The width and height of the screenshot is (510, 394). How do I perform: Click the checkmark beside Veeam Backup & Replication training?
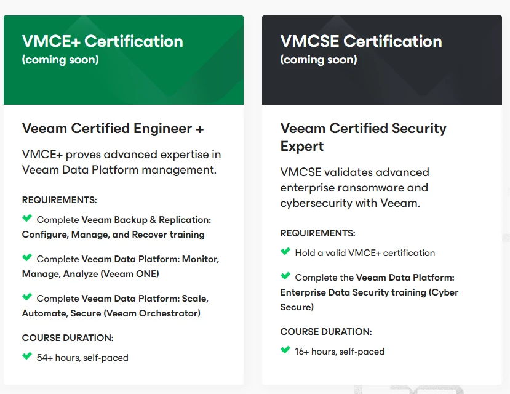(x=27, y=218)
